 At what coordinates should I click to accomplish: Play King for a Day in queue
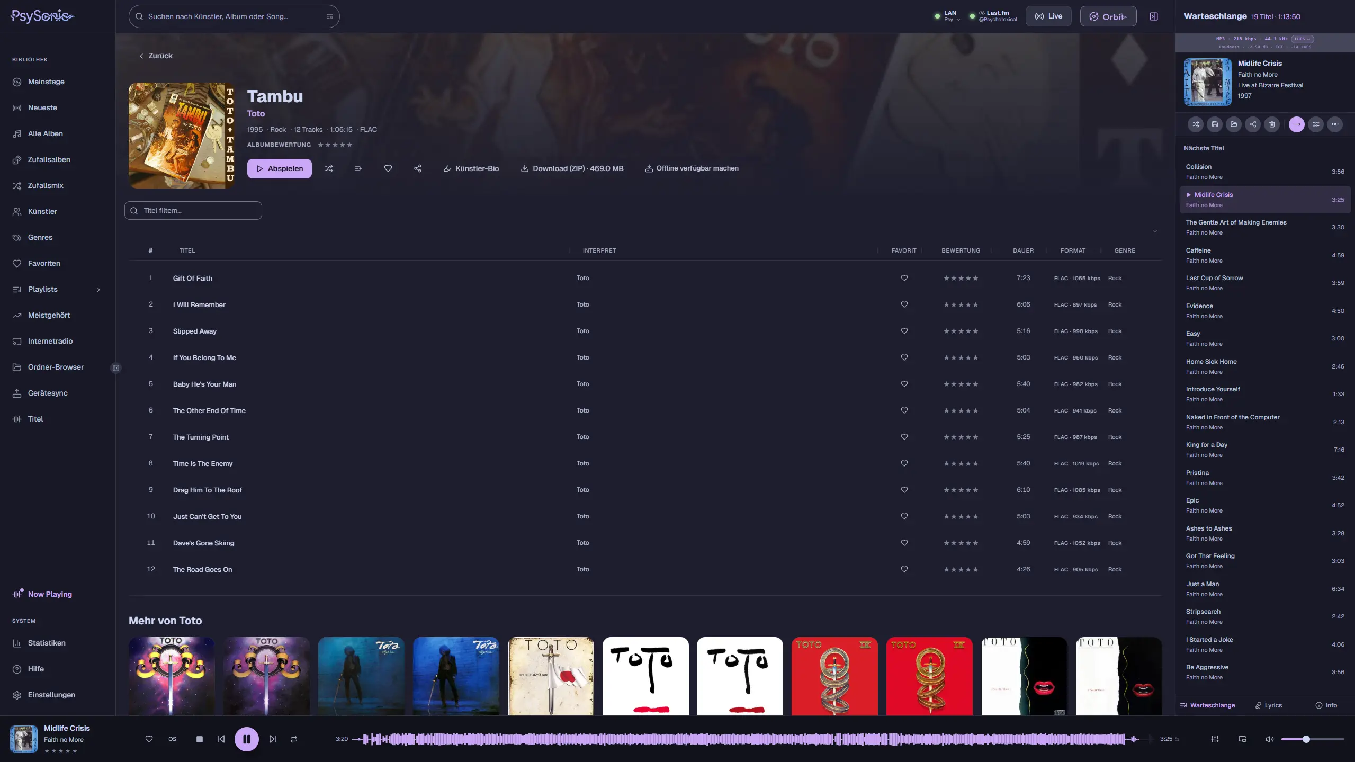(1265, 450)
